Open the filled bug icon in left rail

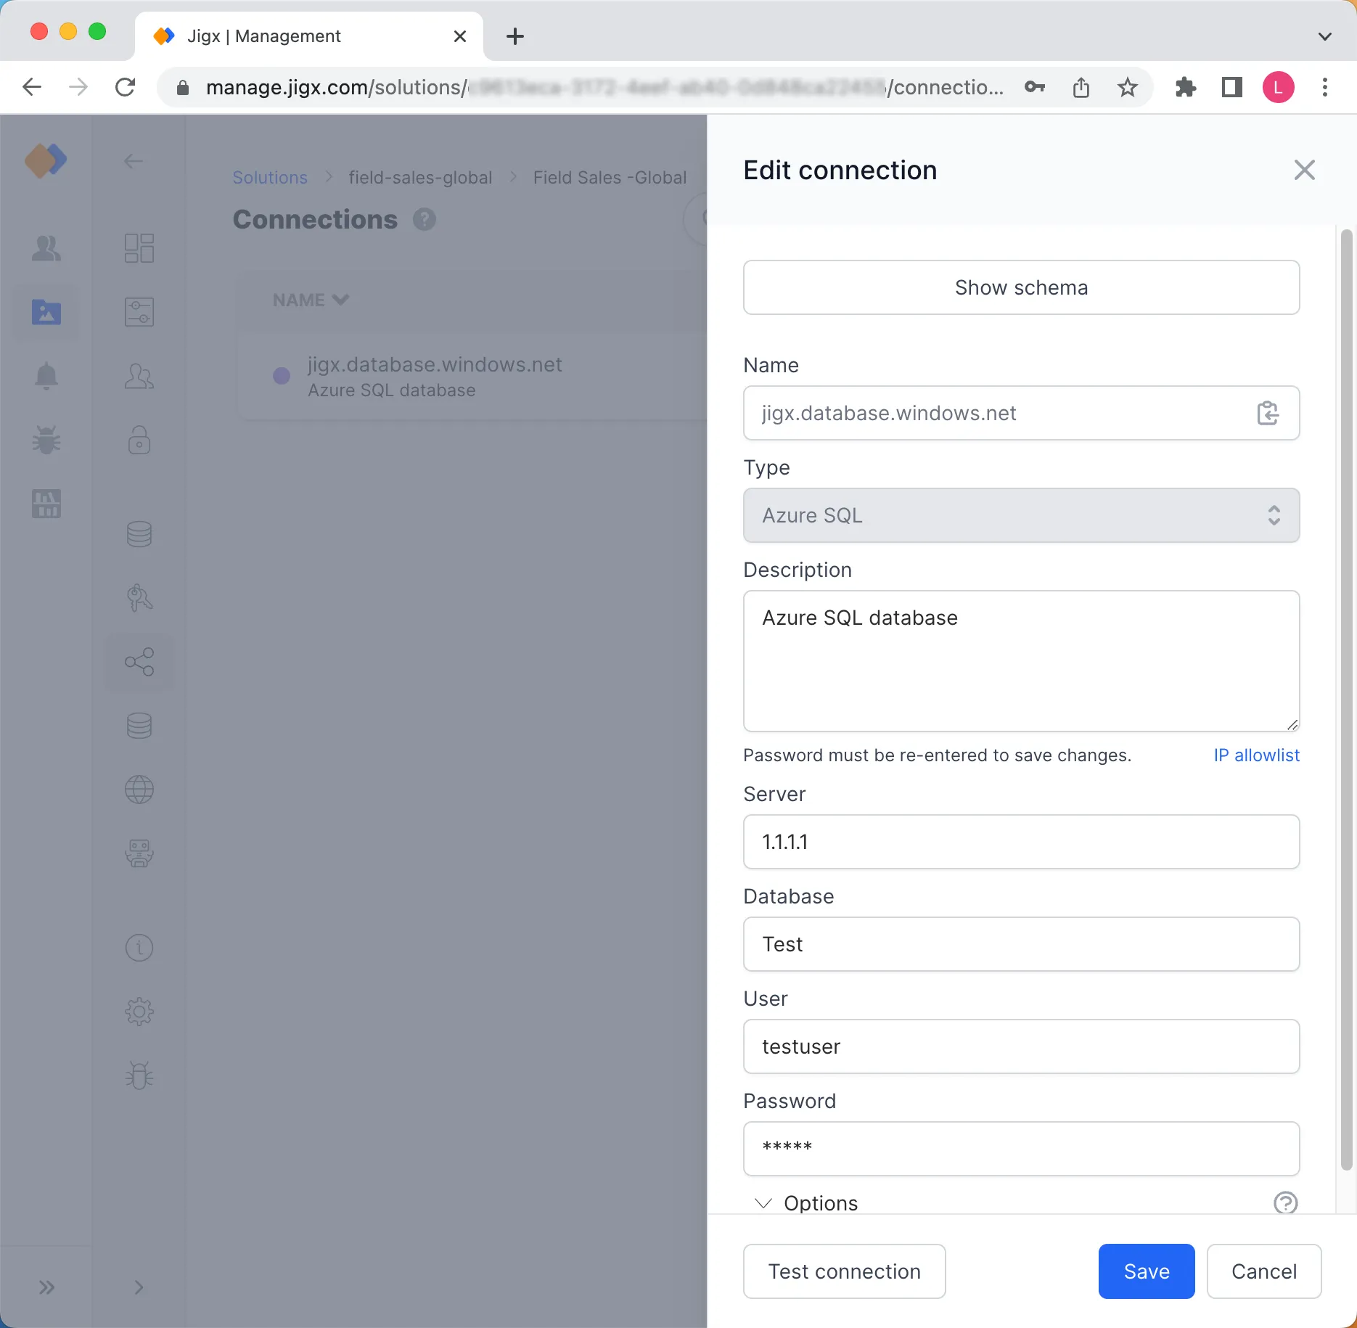(x=46, y=440)
